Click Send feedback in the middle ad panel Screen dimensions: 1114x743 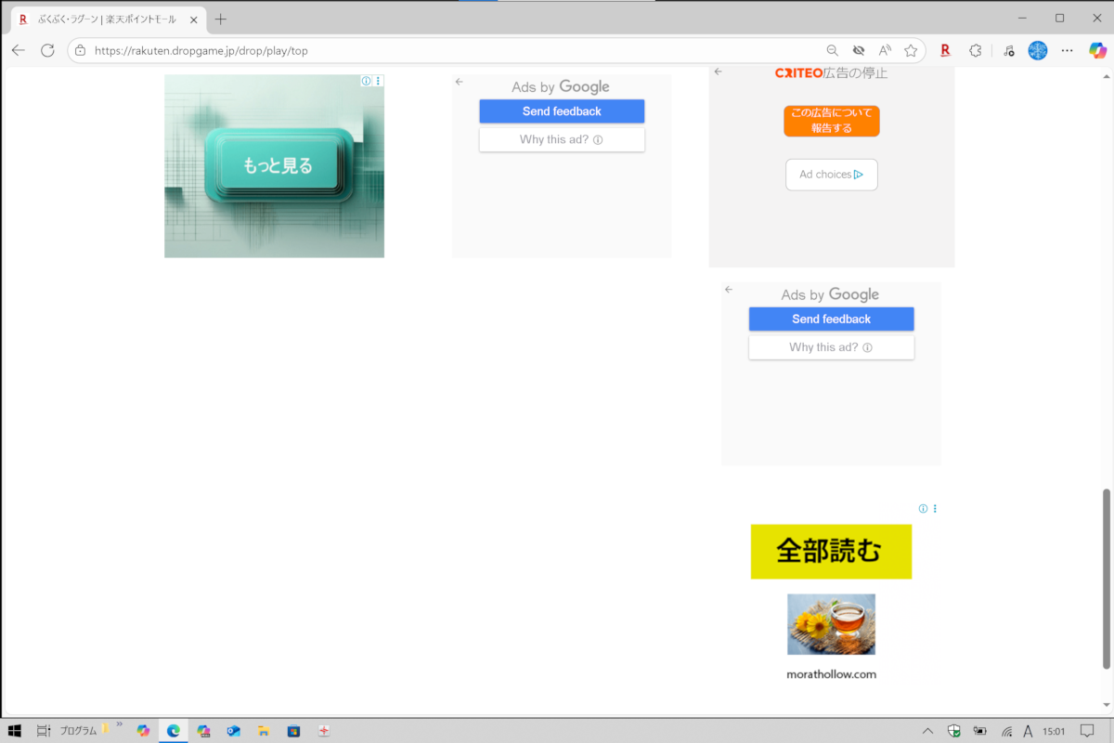562,111
